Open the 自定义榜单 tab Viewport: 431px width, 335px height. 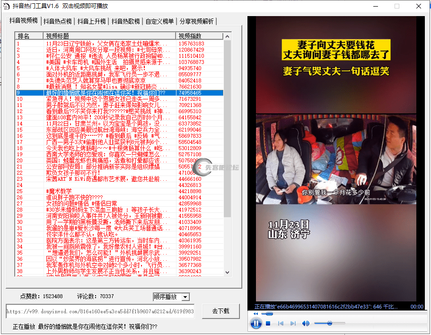159,21
